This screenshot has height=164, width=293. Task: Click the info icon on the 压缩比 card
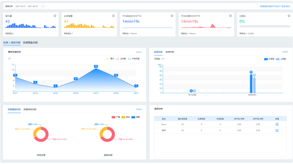289,16
